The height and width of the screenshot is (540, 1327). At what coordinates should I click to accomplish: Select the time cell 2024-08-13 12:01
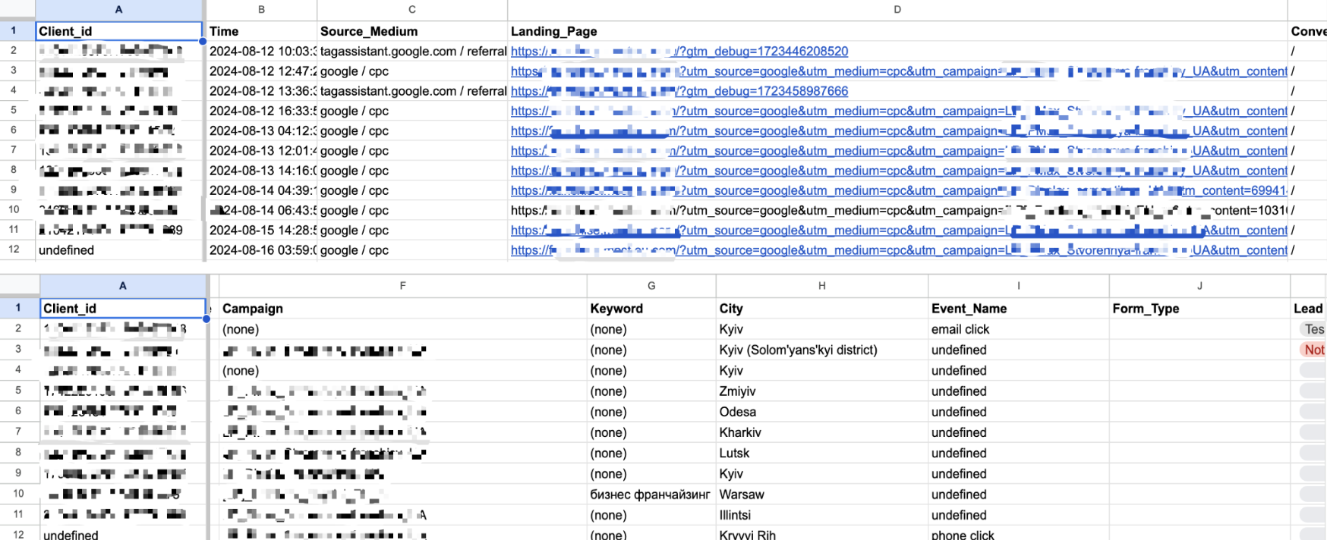(261, 150)
